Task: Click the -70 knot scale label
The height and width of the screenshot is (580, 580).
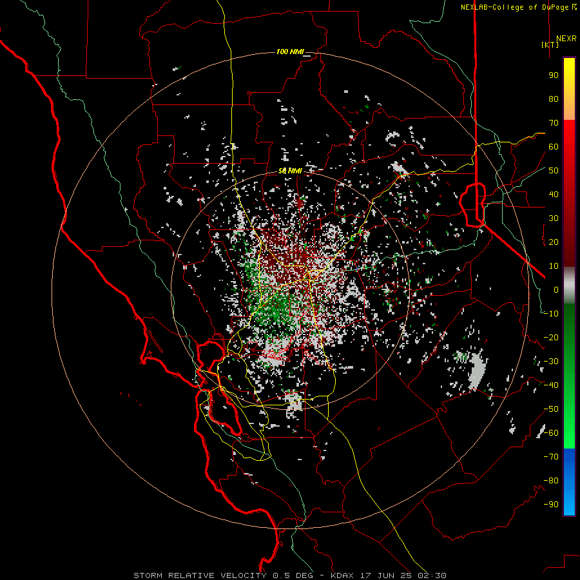Action: point(551,457)
